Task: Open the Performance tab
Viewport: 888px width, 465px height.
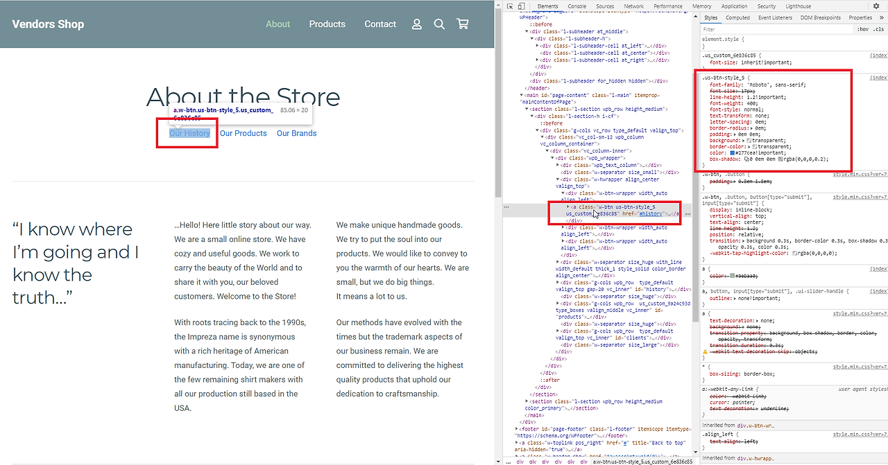Action: click(668, 6)
